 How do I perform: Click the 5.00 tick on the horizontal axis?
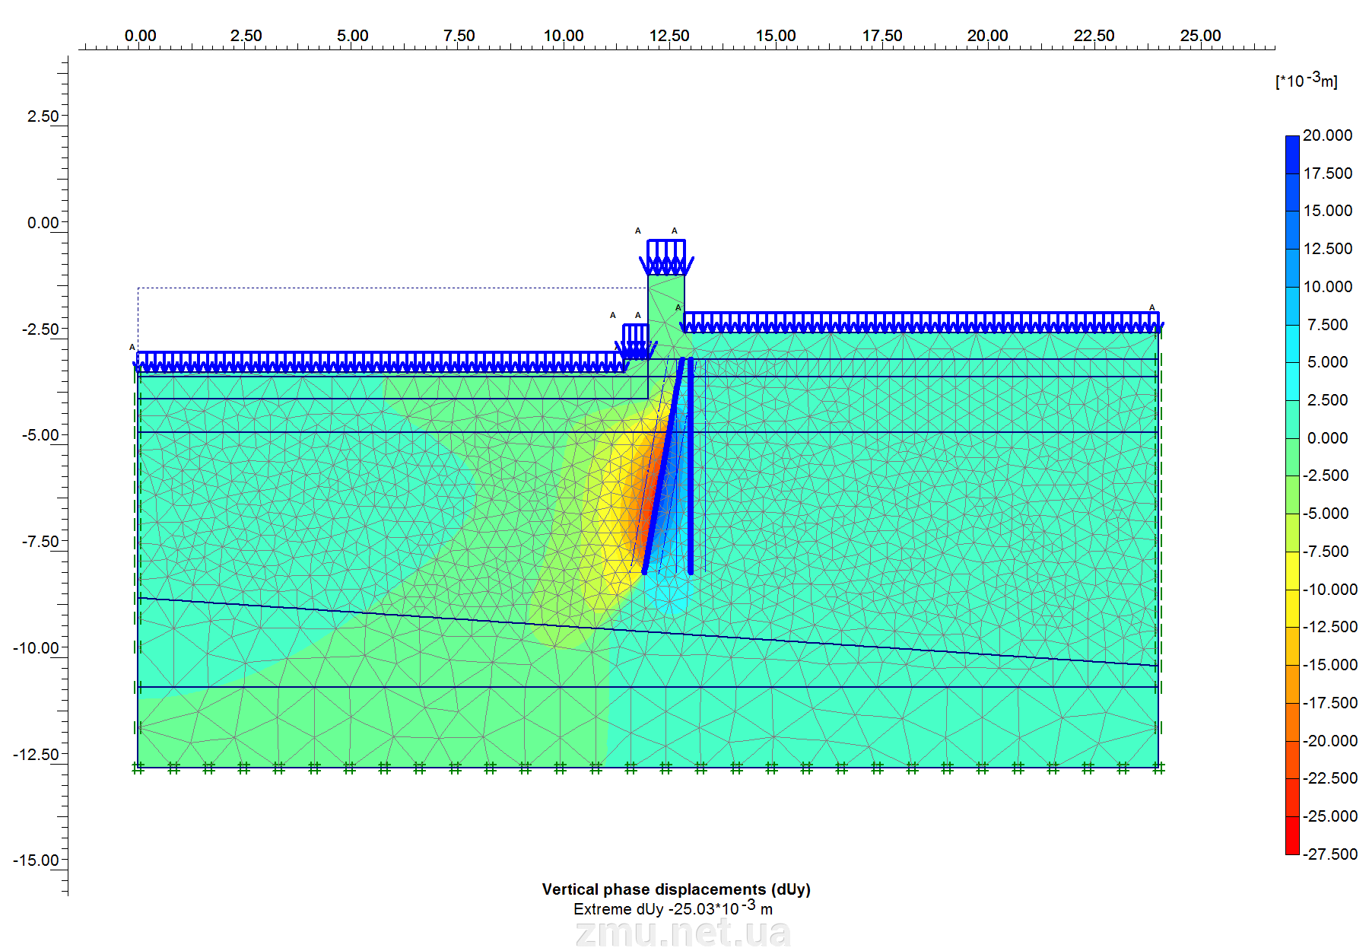pos(352,36)
